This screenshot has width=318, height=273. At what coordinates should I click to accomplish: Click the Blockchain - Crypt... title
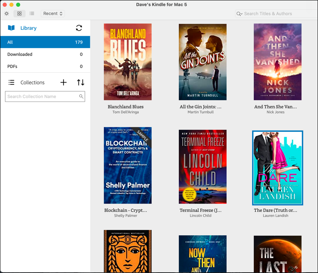click(x=126, y=210)
